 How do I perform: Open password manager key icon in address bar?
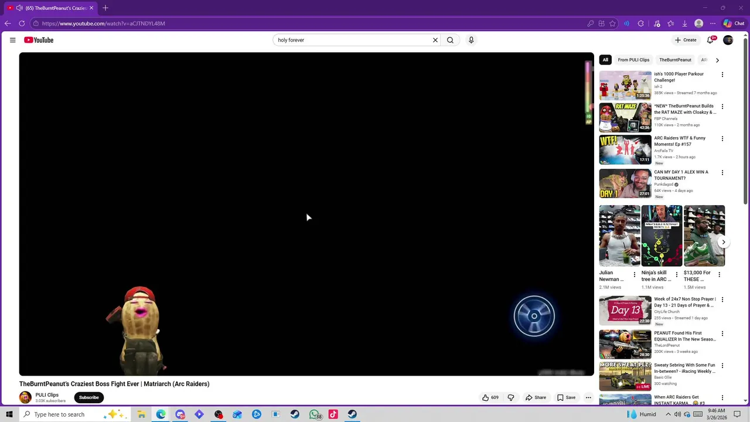590,23
